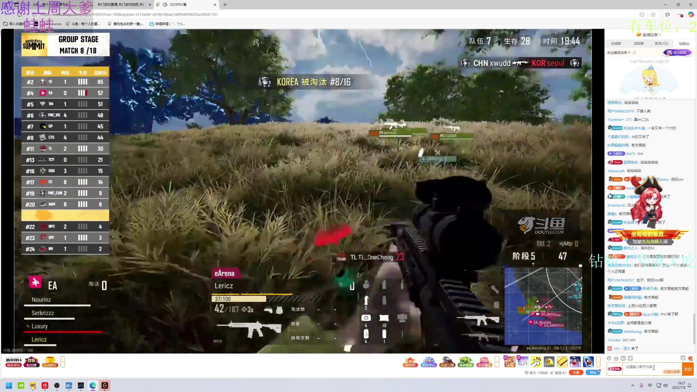Toggle the 粉 fan badge chat icon
Viewport: 697px width, 392px height.
pyautogui.click(x=623, y=358)
